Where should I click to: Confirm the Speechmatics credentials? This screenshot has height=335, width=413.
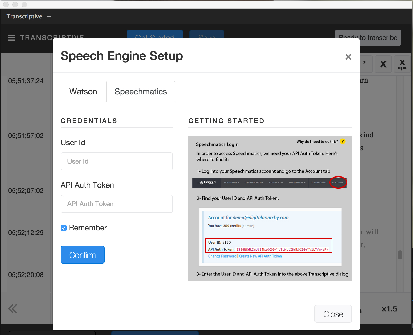click(83, 255)
